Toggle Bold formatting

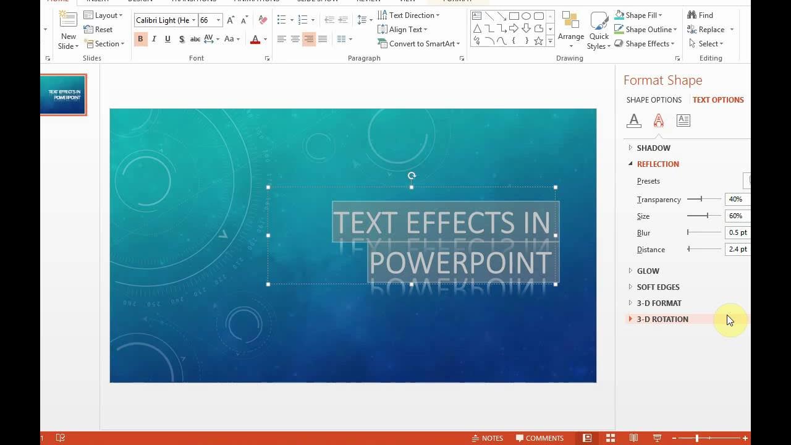pyautogui.click(x=140, y=39)
